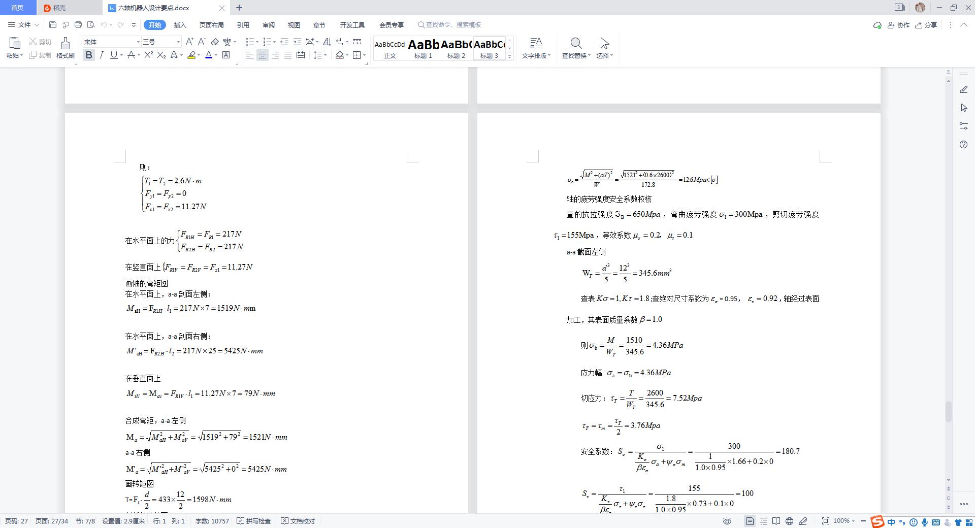Apply superscript formatting
This screenshot has height=528, width=975.
[x=148, y=55]
